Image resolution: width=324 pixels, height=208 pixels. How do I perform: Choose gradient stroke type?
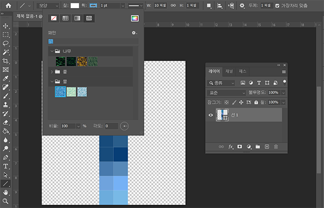pos(77,18)
